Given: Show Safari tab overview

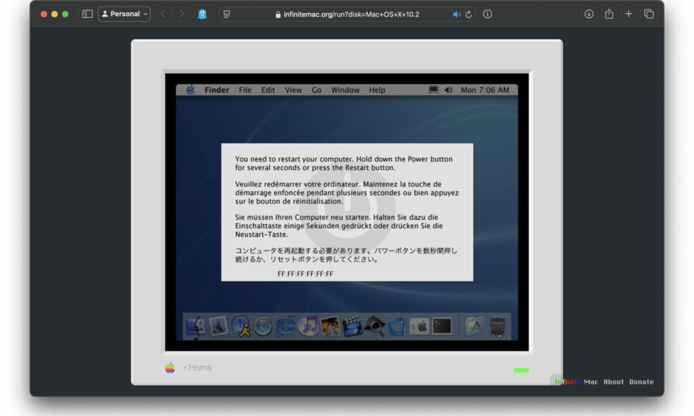Looking at the screenshot, I should [649, 14].
